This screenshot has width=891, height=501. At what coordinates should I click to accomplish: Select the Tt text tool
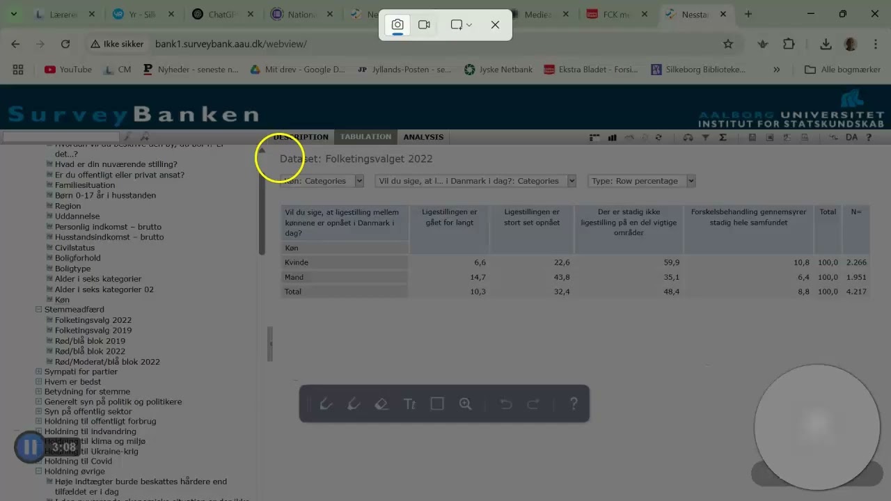coord(409,404)
